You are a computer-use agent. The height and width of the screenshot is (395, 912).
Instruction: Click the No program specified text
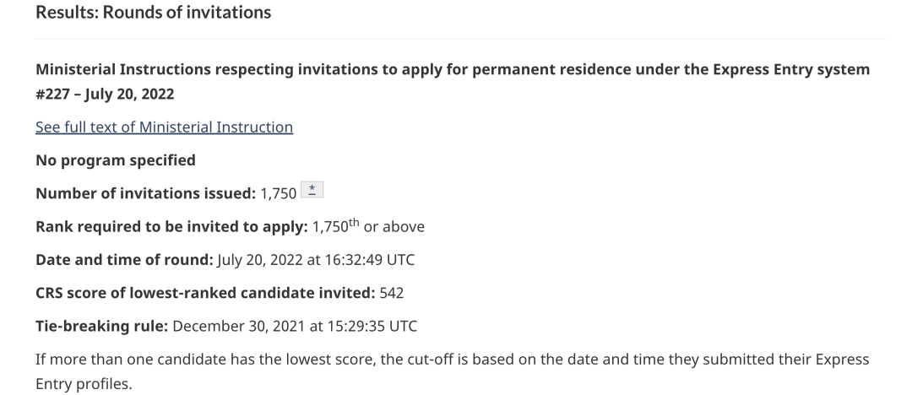click(x=116, y=160)
